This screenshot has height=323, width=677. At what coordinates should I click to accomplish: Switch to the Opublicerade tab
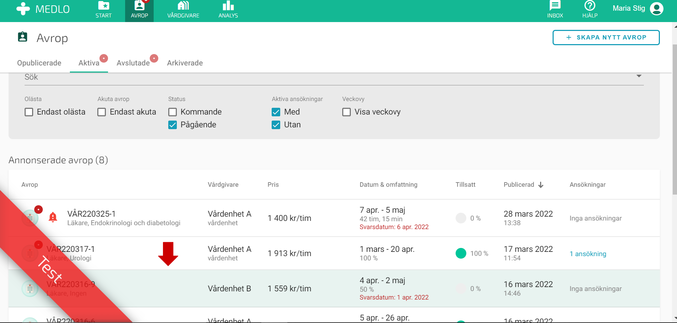(39, 63)
